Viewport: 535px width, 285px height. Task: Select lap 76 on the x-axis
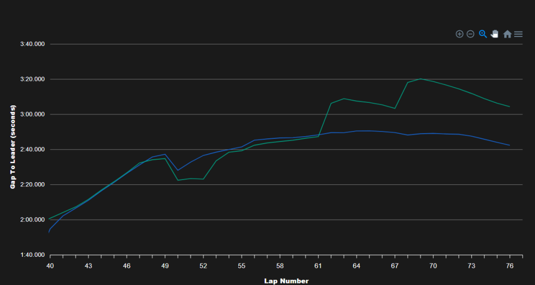pos(510,266)
